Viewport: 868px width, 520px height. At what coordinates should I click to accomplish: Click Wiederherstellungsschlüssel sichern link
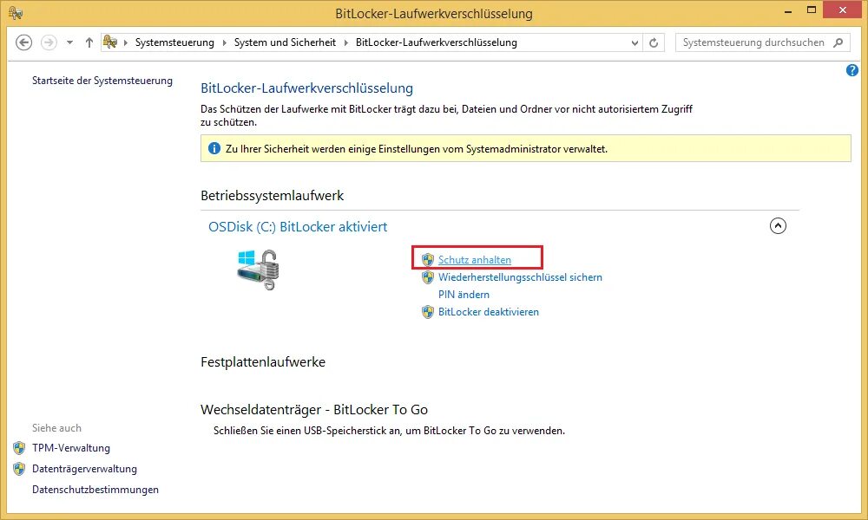pos(520,277)
